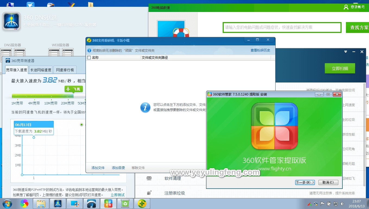Screen dimensions: 369x209
Task: Click the 360文件粉碎机 title bar icon
Action: click(89, 41)
